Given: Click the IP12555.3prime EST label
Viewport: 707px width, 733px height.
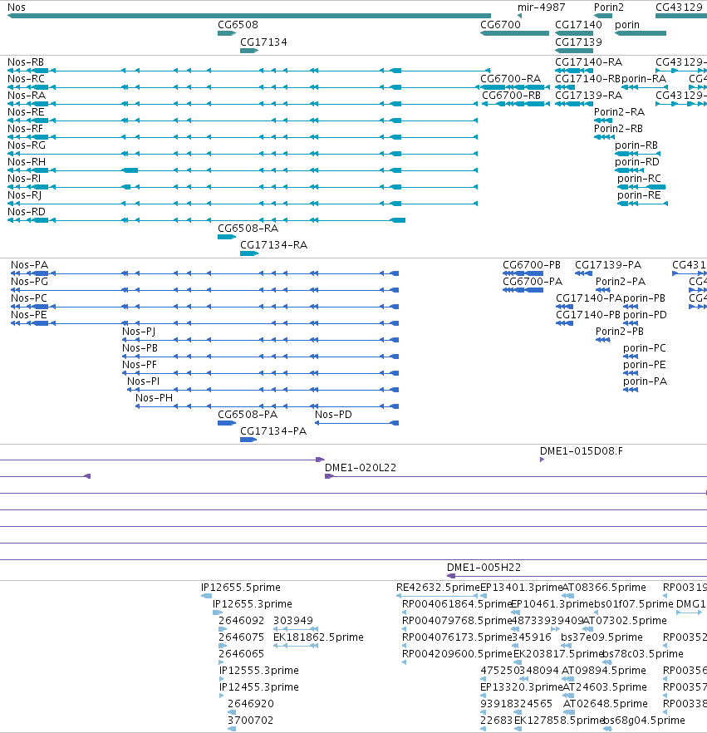Looking at the screenshot, I should pos(259,671).
